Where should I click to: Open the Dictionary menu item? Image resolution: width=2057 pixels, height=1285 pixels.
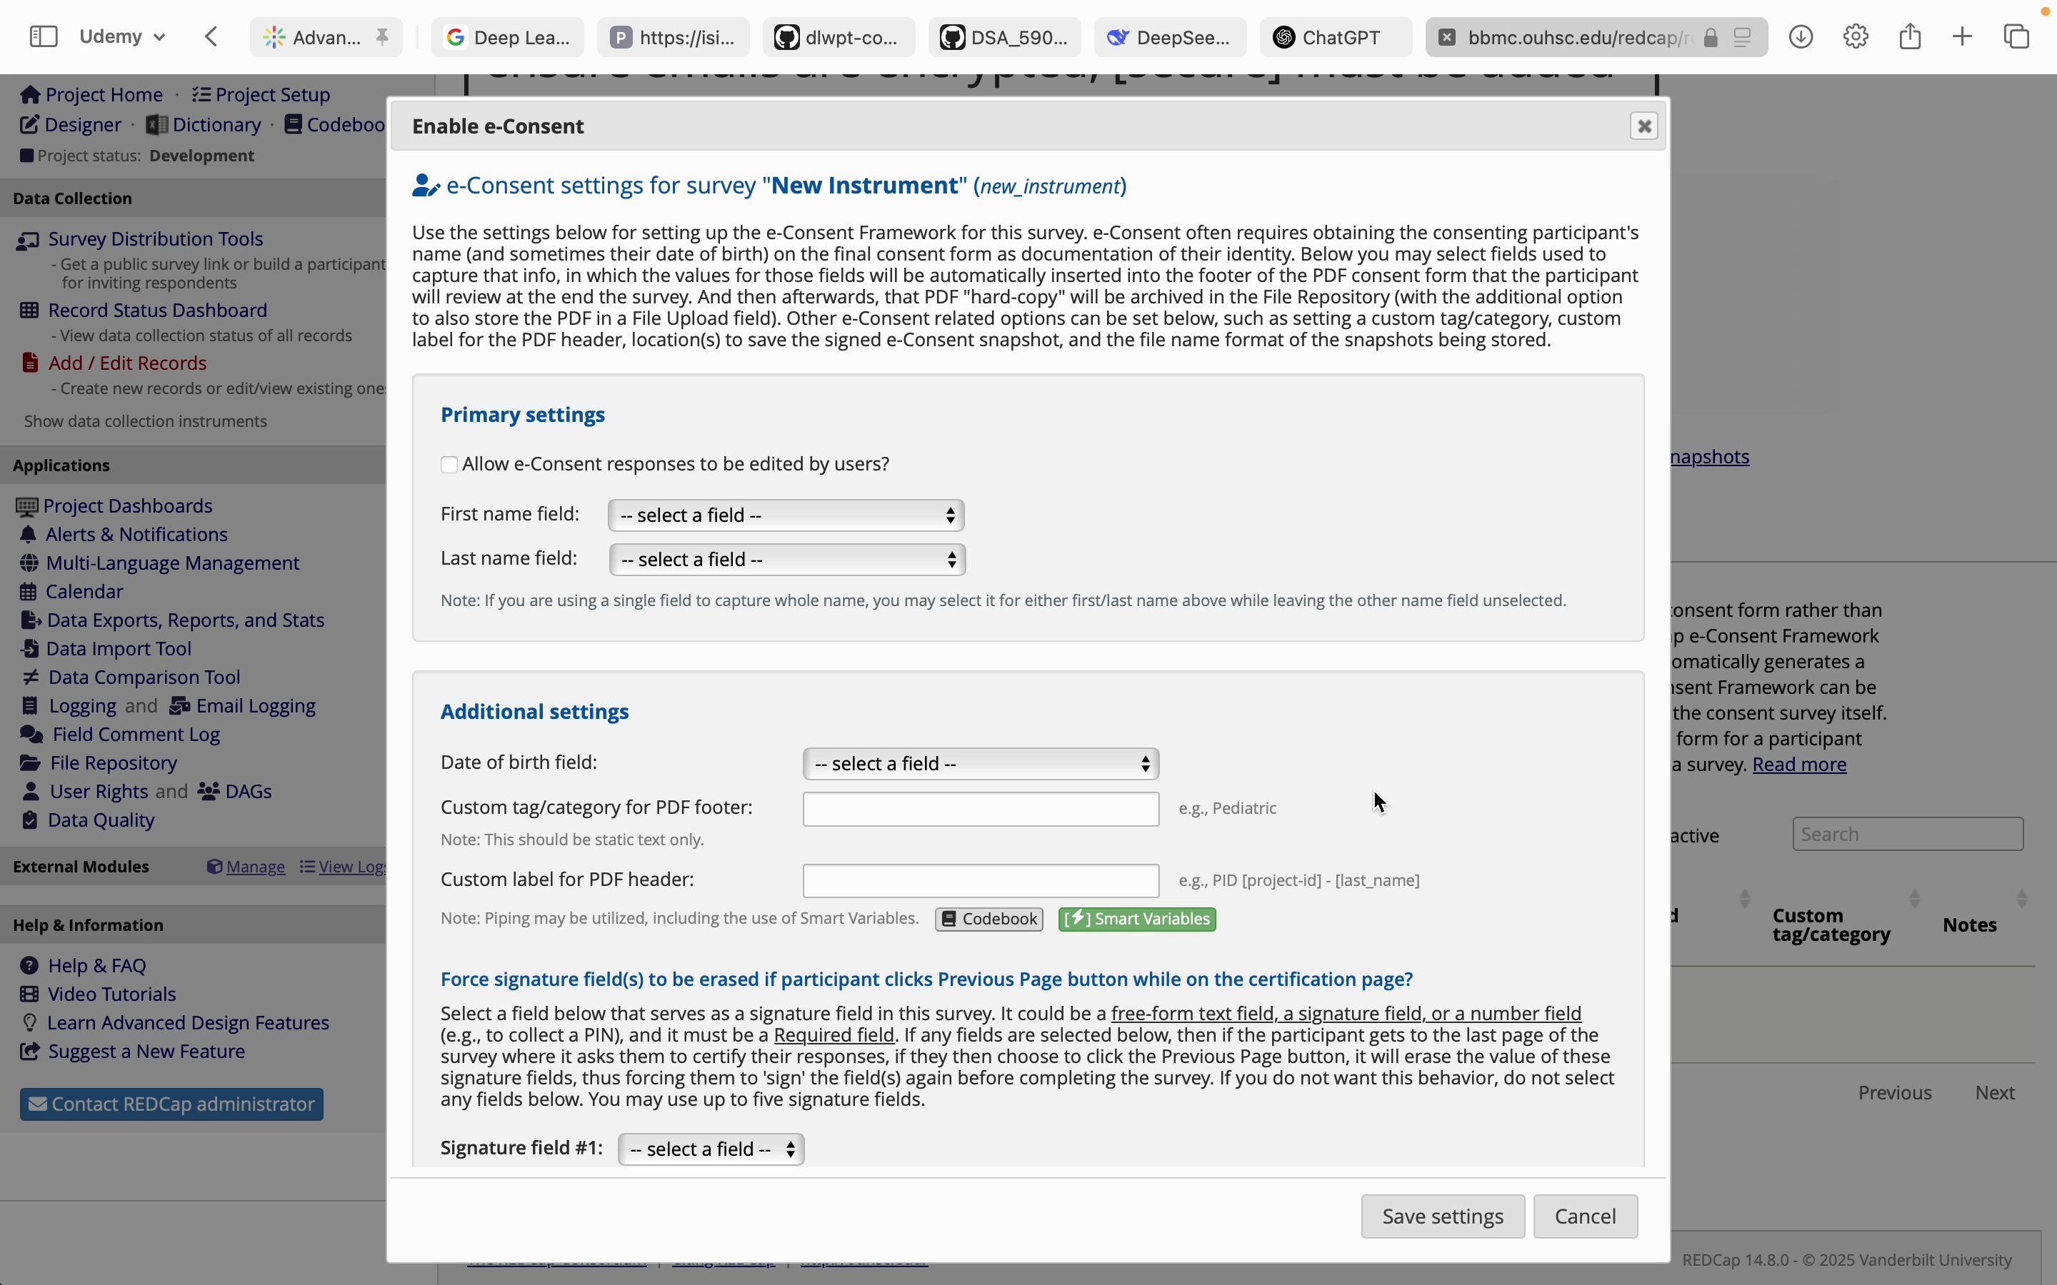coord(218,123)
